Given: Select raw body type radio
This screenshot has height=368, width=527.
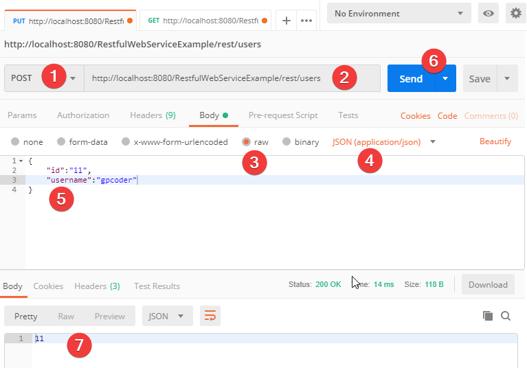Looking at the screenshot, I should tap(246, 141).
